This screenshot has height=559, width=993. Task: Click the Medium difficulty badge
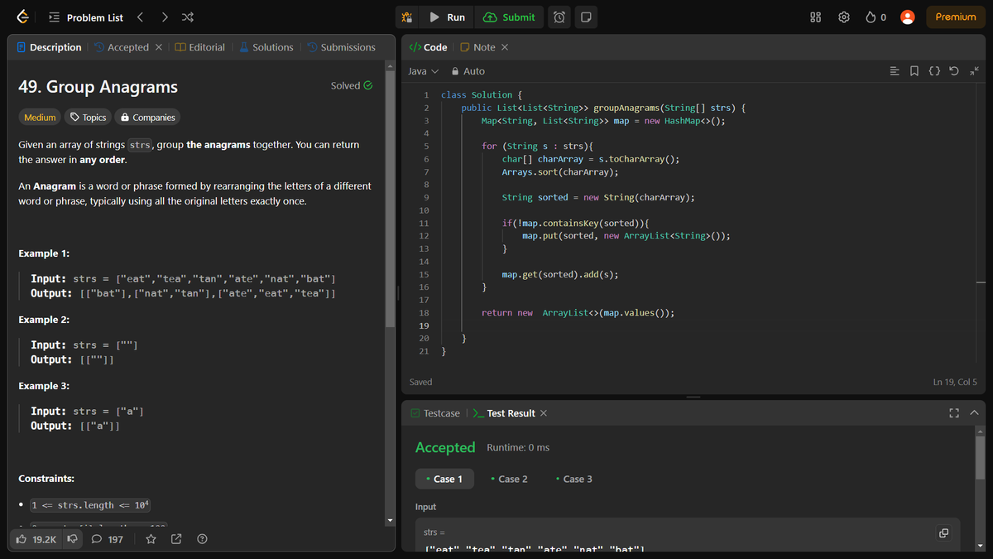click(x=40, y=118)
